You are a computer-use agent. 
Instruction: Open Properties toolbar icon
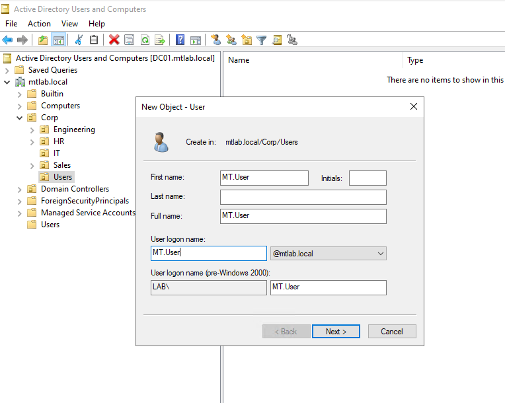click(129, 40)
